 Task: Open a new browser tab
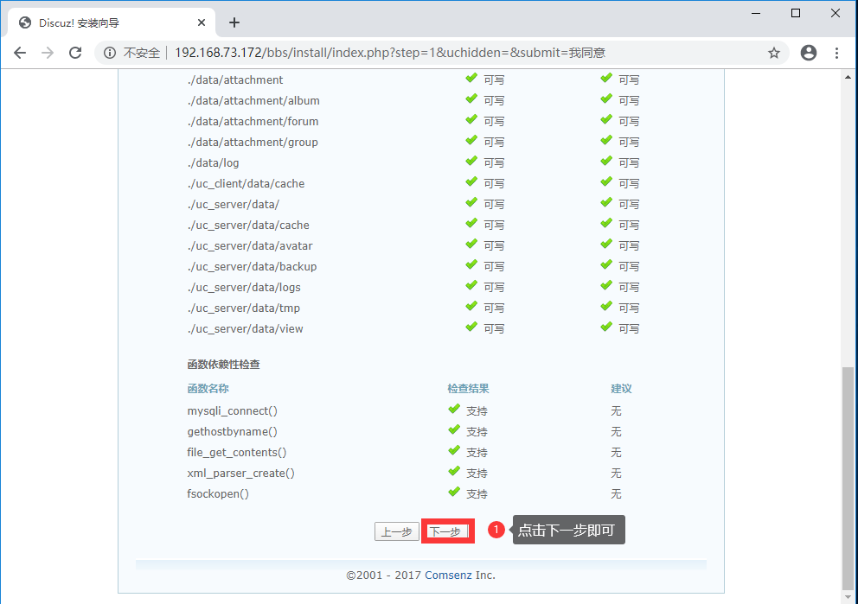click(234, 22)
